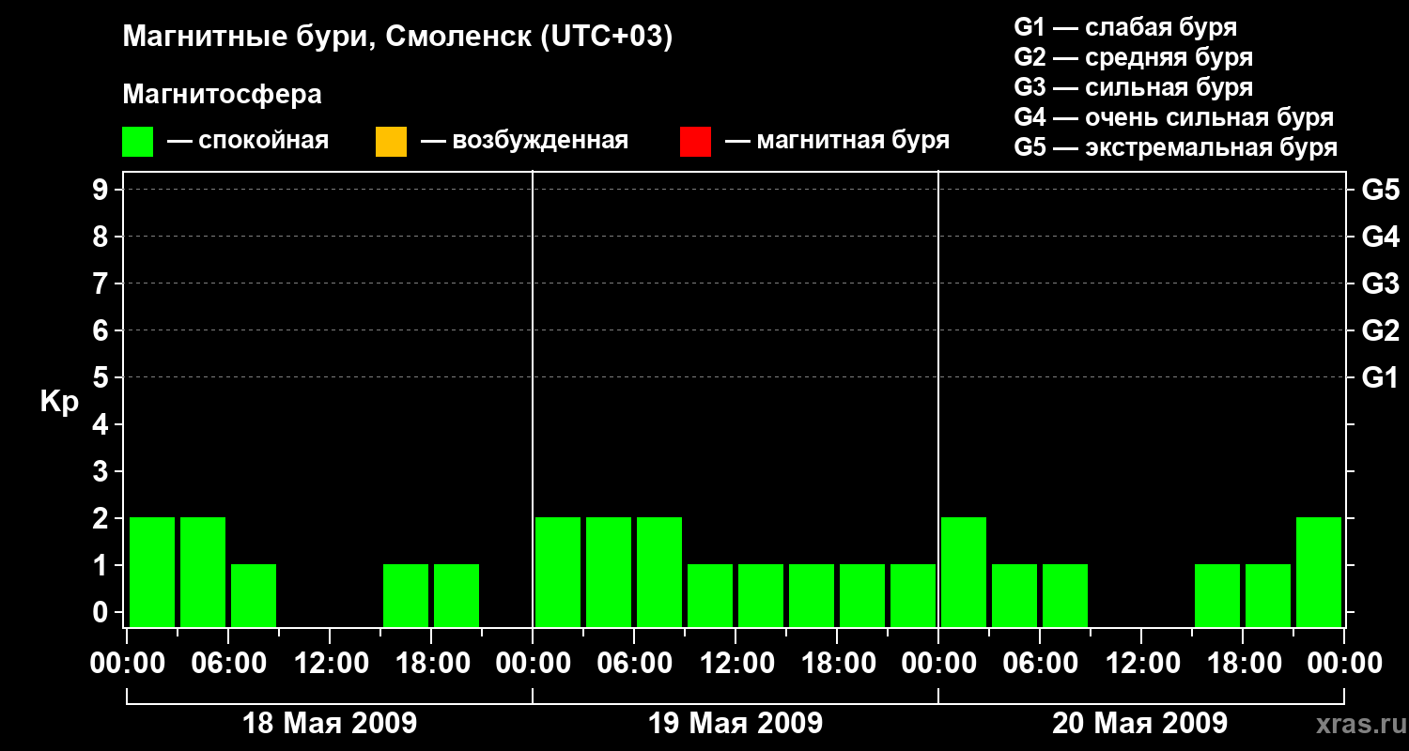Image resolution: width=1409 pixels, height=751 pixels.
Task: Click the G4 label on right axis
Action: click(x=1380, y=237)
